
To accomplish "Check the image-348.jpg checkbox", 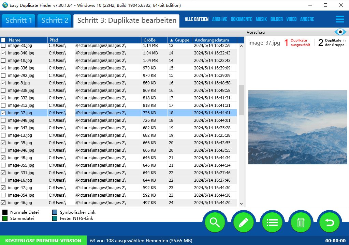I will coord(3,120).
